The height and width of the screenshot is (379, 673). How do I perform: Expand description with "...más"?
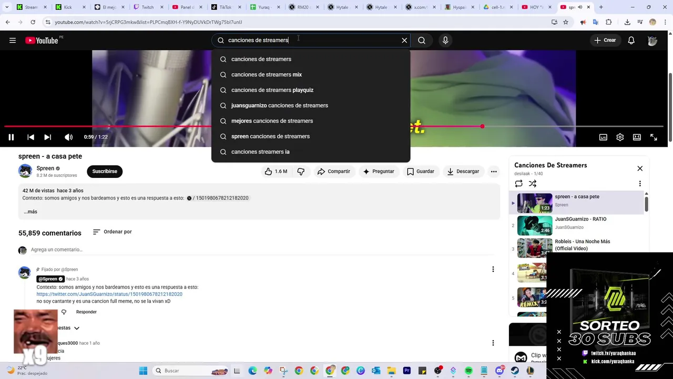[30, 212]
